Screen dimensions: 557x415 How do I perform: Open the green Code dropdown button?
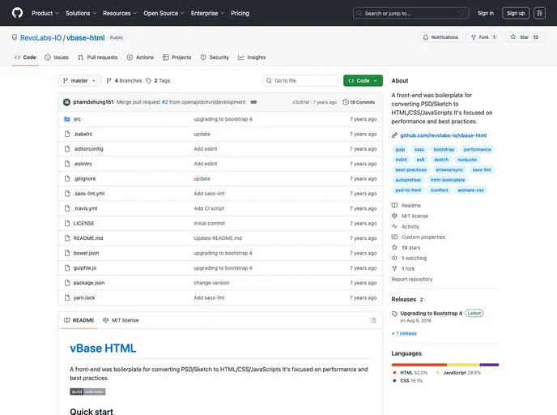(x=363, y=81)
